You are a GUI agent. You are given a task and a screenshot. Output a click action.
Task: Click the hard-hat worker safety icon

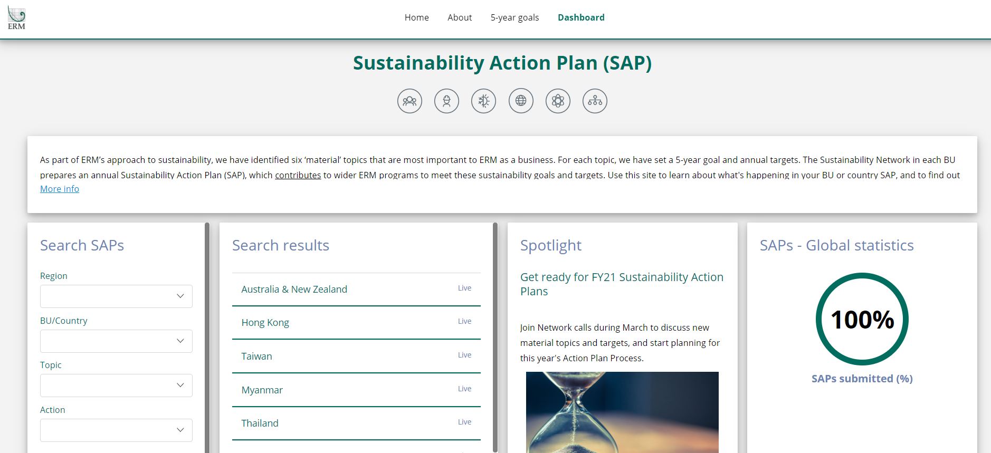click(446, 101)
